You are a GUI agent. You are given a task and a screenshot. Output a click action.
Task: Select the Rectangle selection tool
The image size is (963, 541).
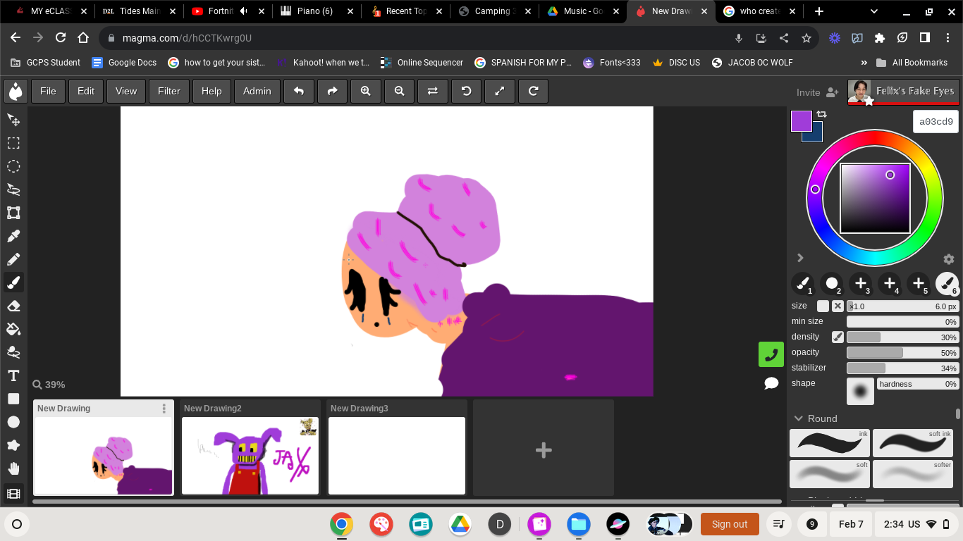coord(13,143)
